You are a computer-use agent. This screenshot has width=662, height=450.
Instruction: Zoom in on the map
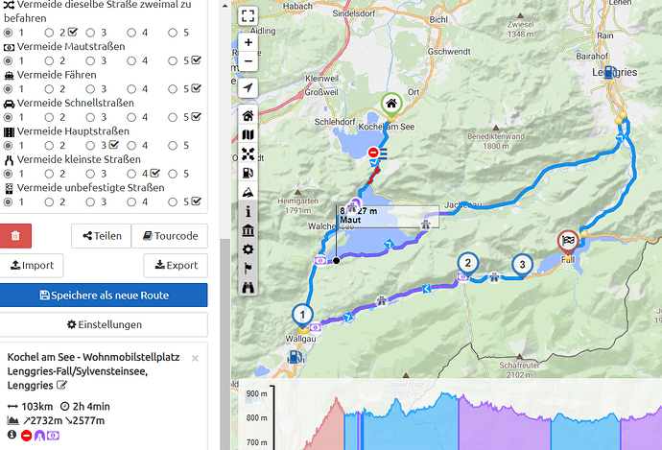[248, 43]
